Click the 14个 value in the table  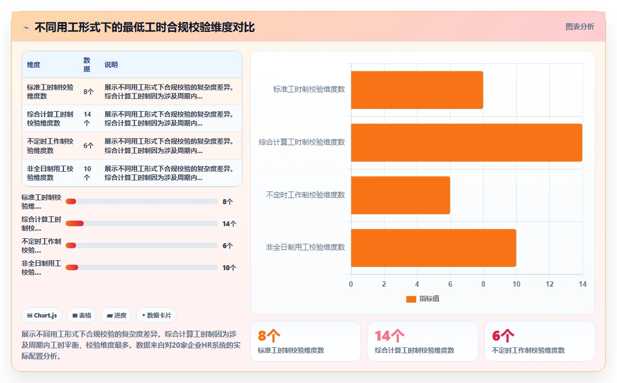coord(88,119)
